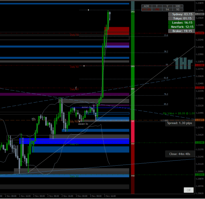Click the 2 Nov 00:00 time label
This screenshot has width=205, height=199.
[39, 196]
